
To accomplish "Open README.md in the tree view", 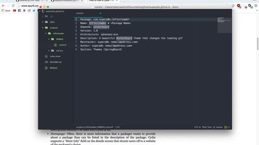I will (x=56, y=62).
